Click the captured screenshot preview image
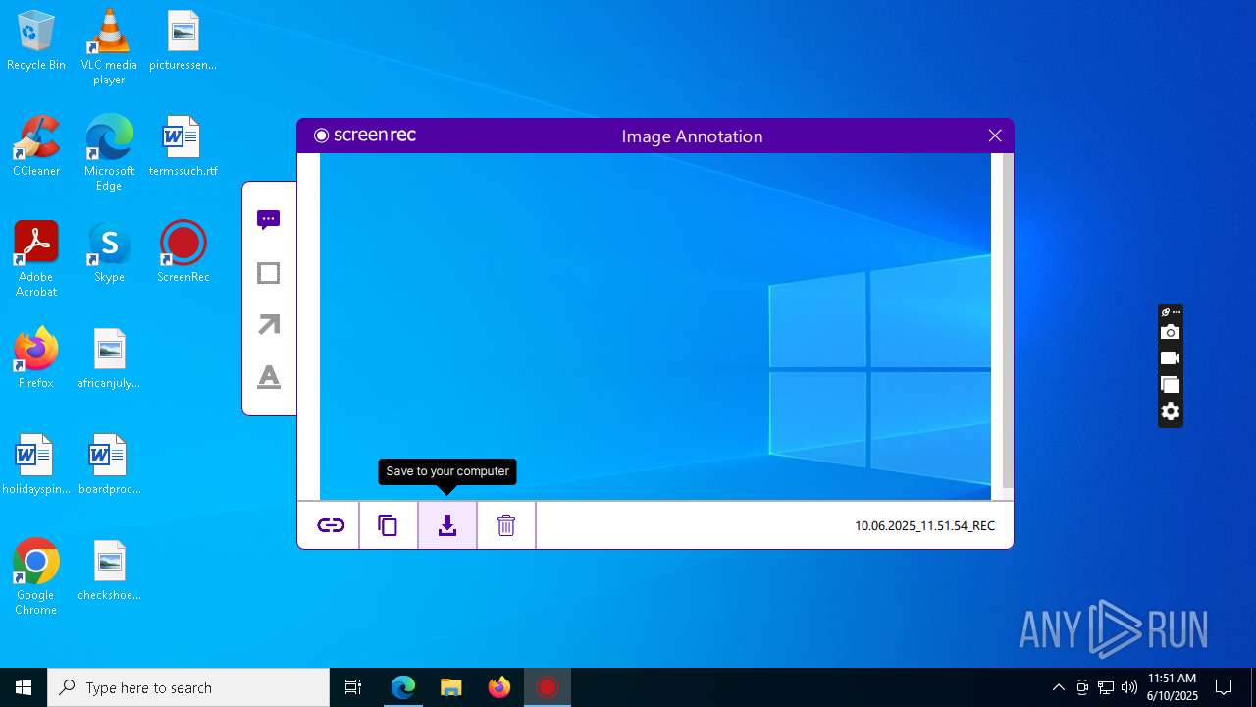The image size is (1256, 707). coord(654,326)
